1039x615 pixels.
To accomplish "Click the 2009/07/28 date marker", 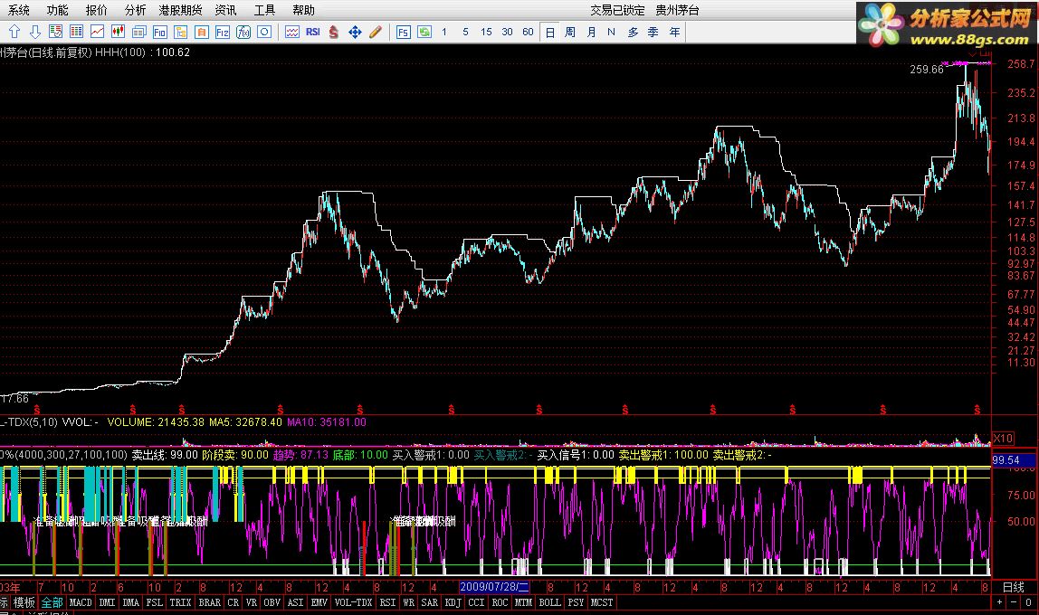I will pyautogui.click(x=494, y=587).
